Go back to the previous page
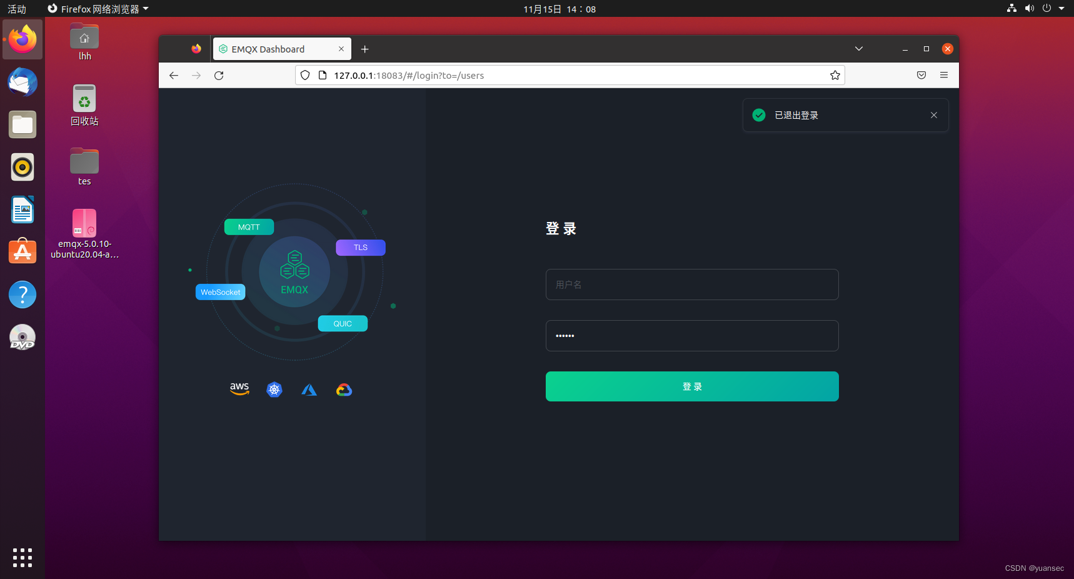This screenshot has height=579, width=1074. pyautogui.click(x=174, y=75)
